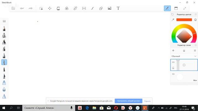Choose the water drop blur brush
Image resolution: width=198 pixels, height=111 pixels.
click(4, 89)
